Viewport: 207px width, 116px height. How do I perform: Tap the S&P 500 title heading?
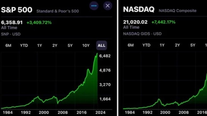click(17, 10)
